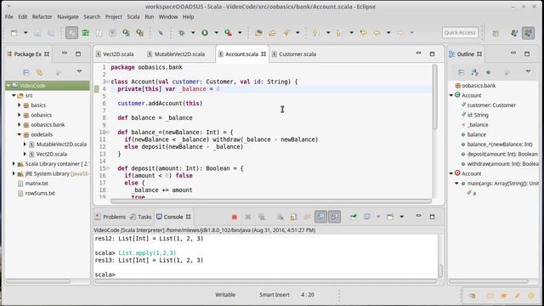Click the Remove All Terminated Launches icon
The image size is (544, 306).
pyautogui.click(x=262, y=217)
